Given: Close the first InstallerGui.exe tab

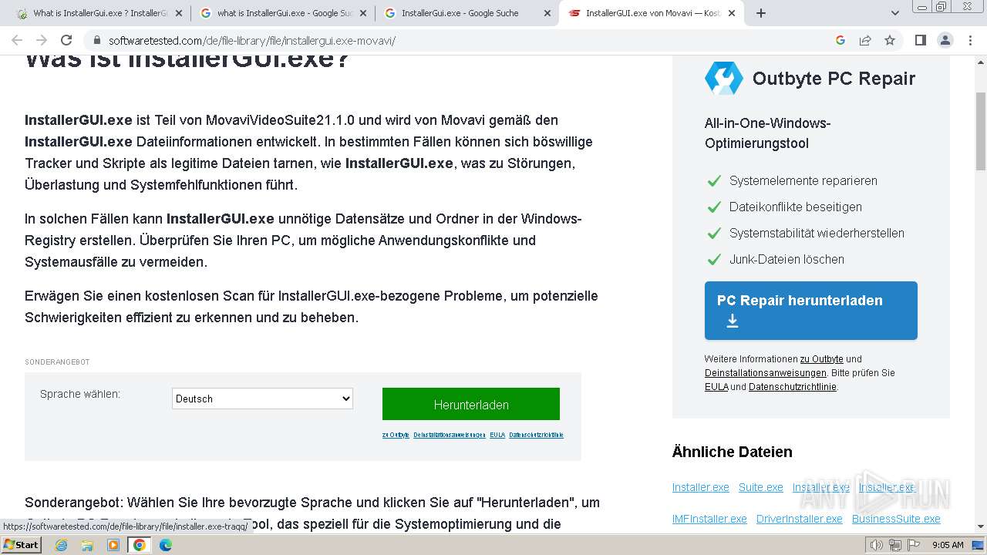Looking at the screenshot, I should coord(179,13).
